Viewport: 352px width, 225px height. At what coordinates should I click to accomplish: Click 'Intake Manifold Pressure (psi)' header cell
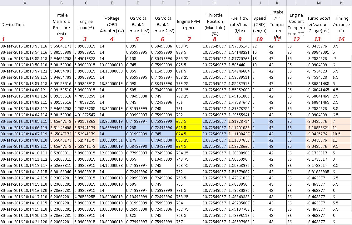(62, 24)
